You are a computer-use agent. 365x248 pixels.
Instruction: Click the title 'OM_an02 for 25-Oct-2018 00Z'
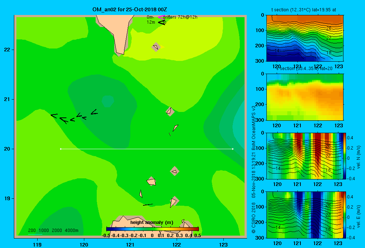pos(130,9)
